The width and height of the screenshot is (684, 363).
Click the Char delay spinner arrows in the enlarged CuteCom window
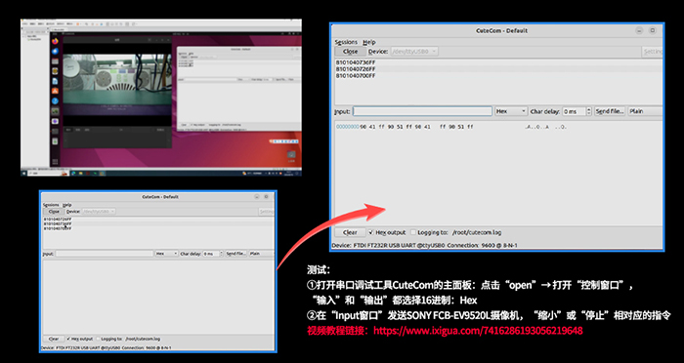(x=589, y=111)
